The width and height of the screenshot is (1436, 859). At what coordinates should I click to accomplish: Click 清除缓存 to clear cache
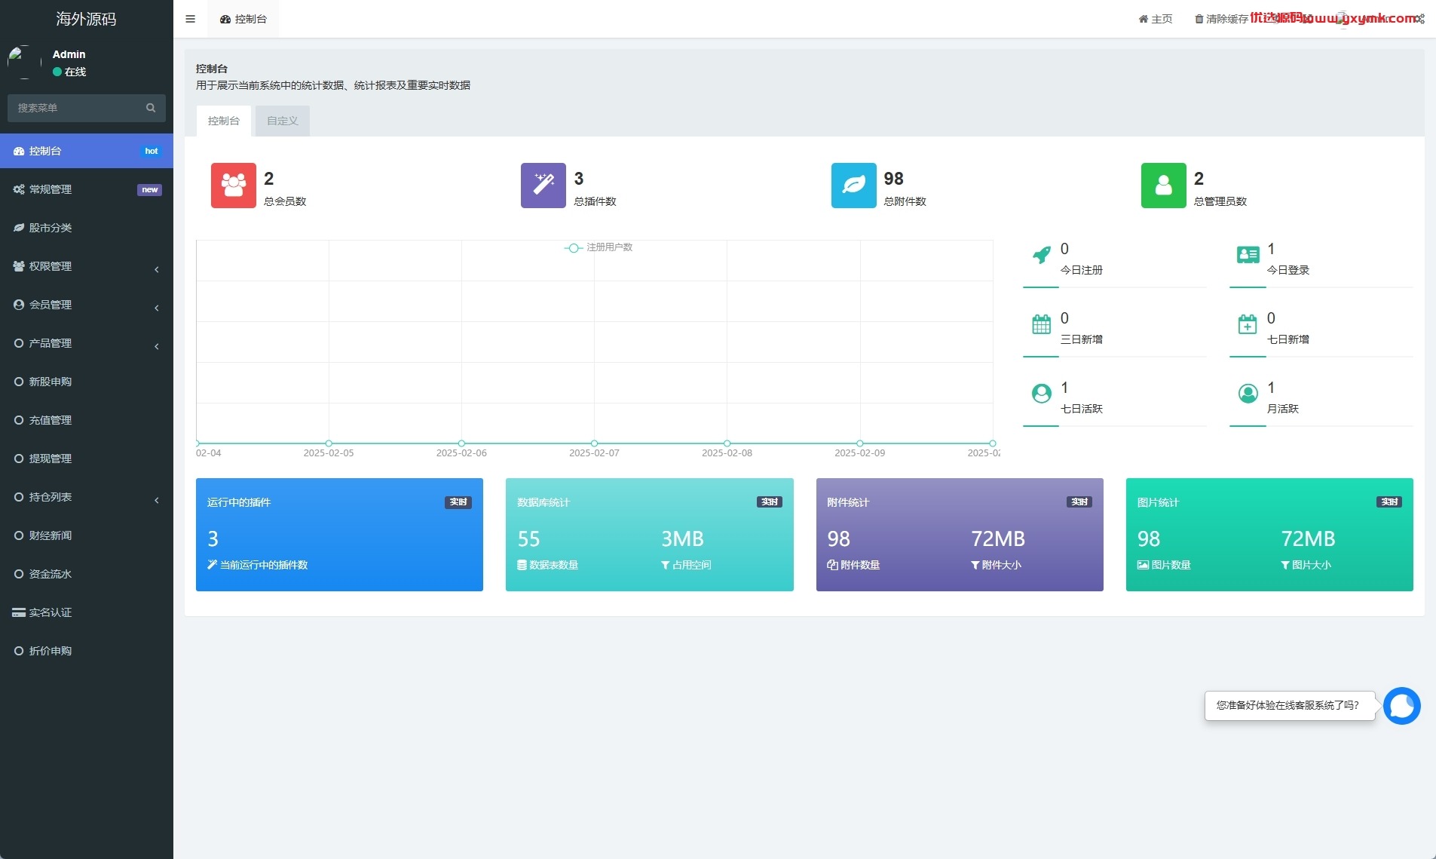click(x=1221, y=19)
